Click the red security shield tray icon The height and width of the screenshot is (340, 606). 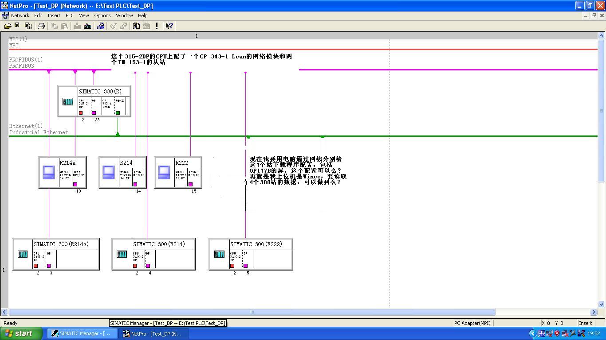[557, 333]
